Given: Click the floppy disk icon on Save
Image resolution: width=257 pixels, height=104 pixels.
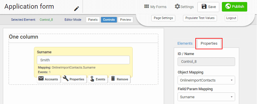Looking at the screenshot, I should point(204,7).
